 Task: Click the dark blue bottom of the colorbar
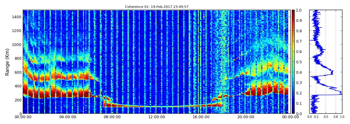pyautogui.click(x=293, y=112)
